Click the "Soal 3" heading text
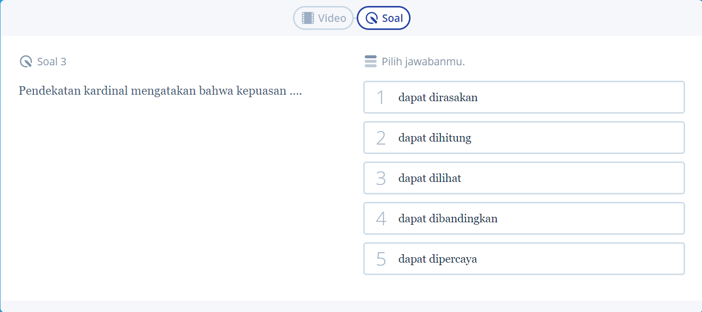The width and height of the screenshot is (702, 312). 52,61
